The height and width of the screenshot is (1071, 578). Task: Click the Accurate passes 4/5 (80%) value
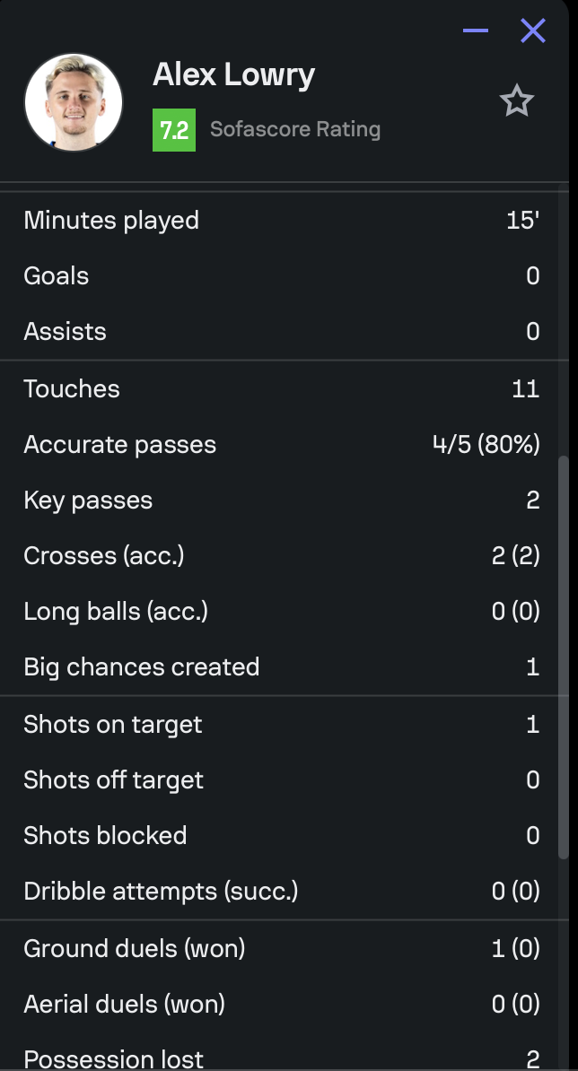(x=486, y=445)
